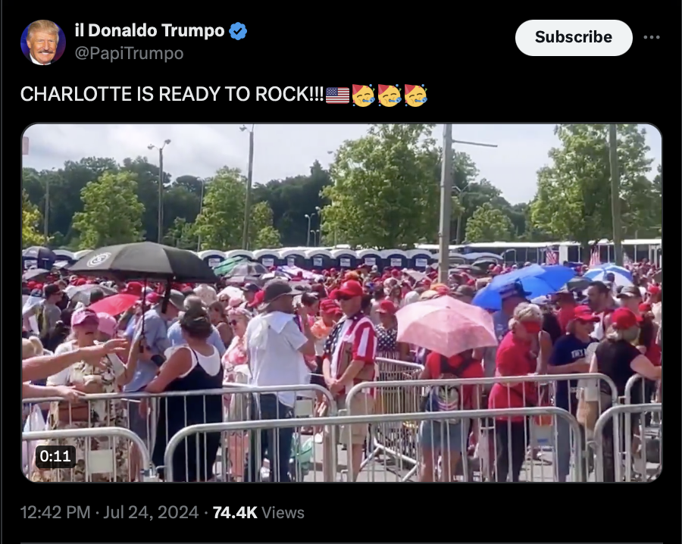Click the il Donaldo Trumpo display name

coord(149,30)
